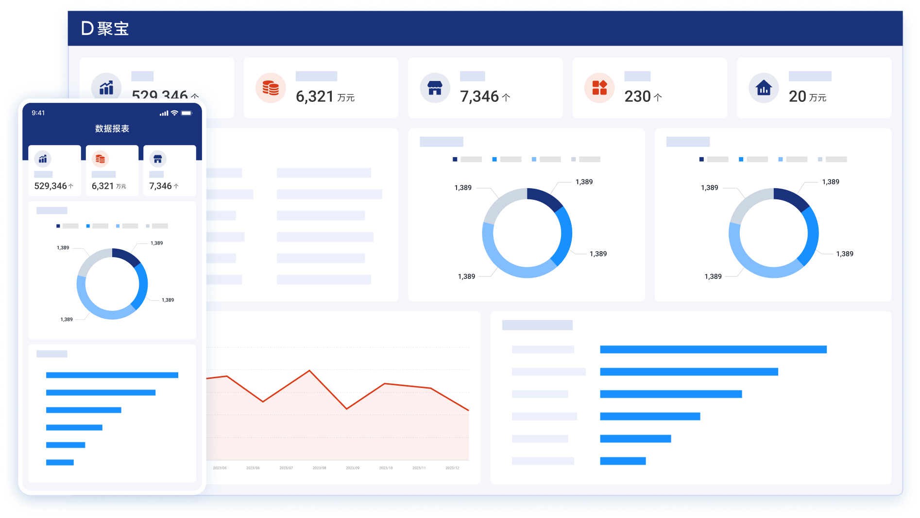Open the 230 个 statistics card
This screenshot has height=518, width=920.
[649, 88]
